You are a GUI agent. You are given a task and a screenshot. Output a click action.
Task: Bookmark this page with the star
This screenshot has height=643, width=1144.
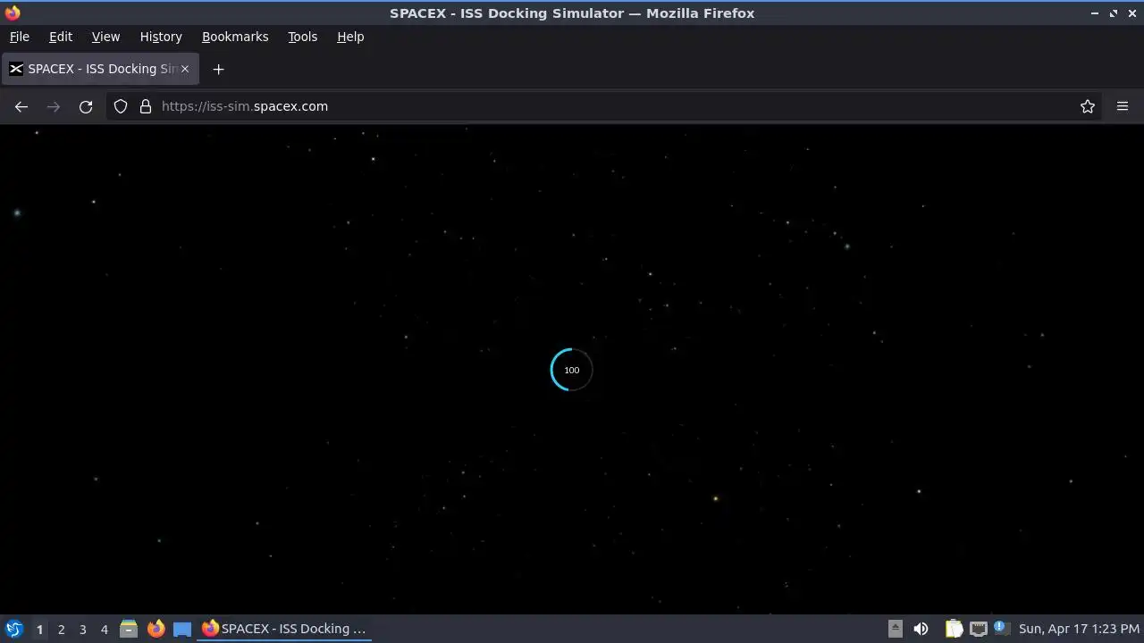click(1088, 106)
